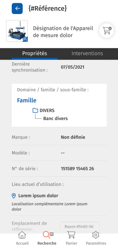The width and height of the screenshot is (118, 251).
Task: Click the synchronisation date 07/05/2021
Action: pyautogui.click(x=72, y=67)
